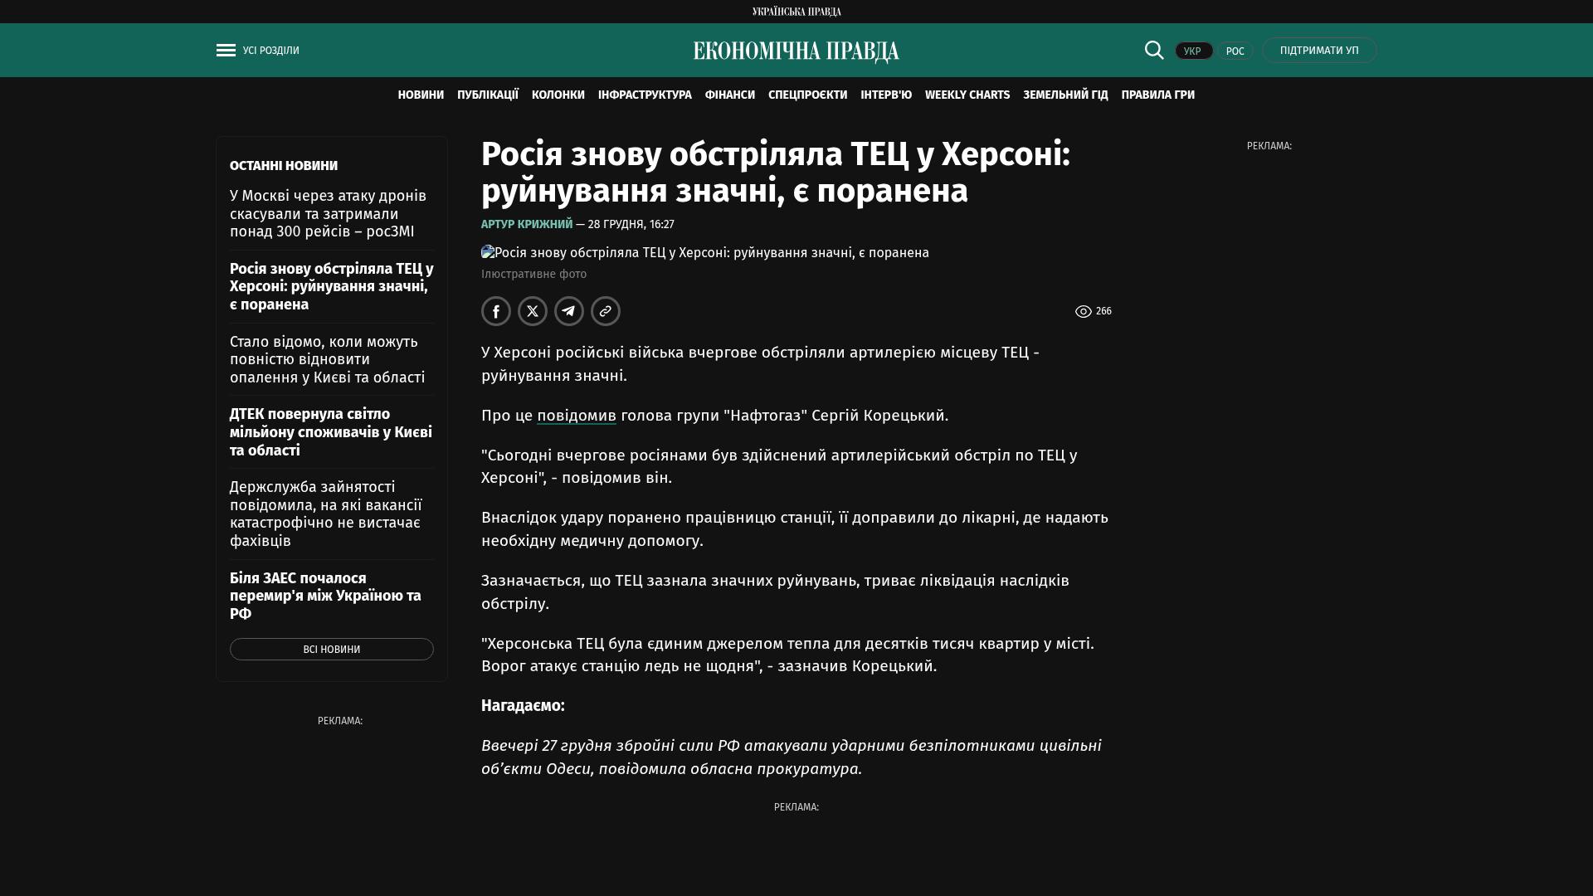1593x896 pixels.
Task: Share article on Facebook
Action: pyautogui.click(x=496, y=311)
